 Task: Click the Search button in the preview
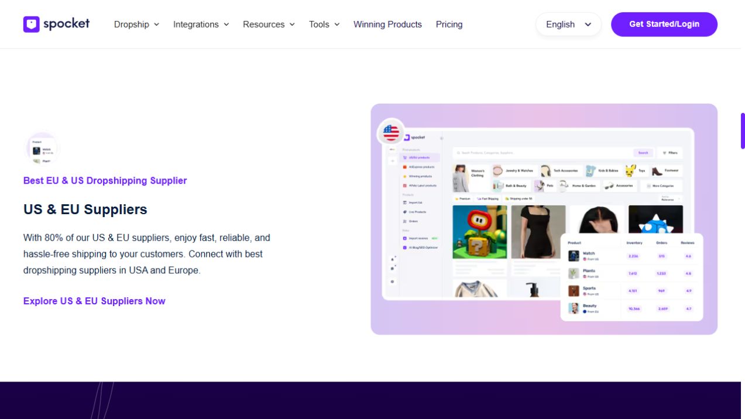[x=643, y=153]
